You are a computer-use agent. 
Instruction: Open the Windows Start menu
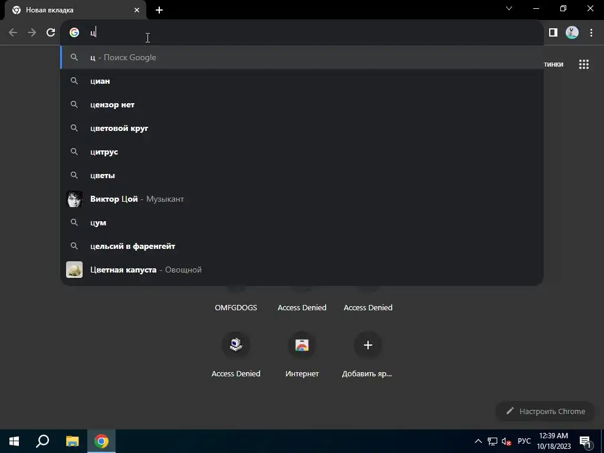click(14, 441)
